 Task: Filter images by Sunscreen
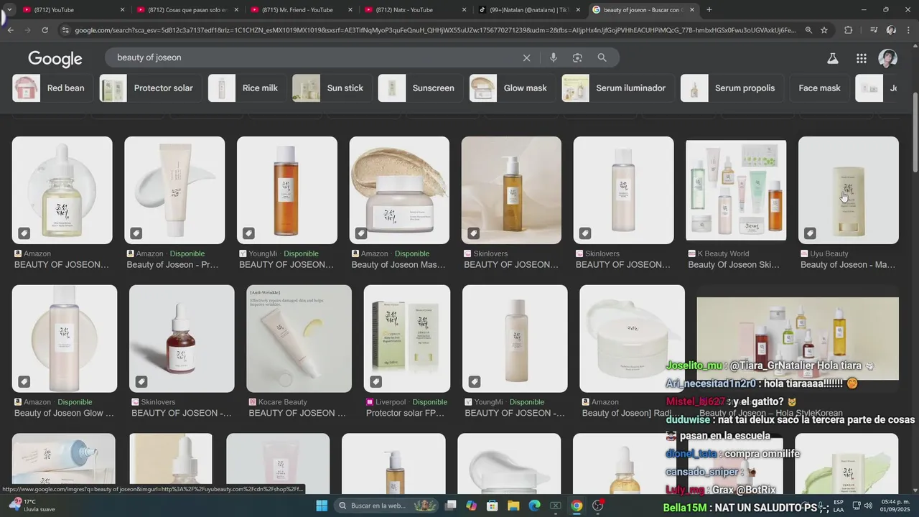coord(420,88)
